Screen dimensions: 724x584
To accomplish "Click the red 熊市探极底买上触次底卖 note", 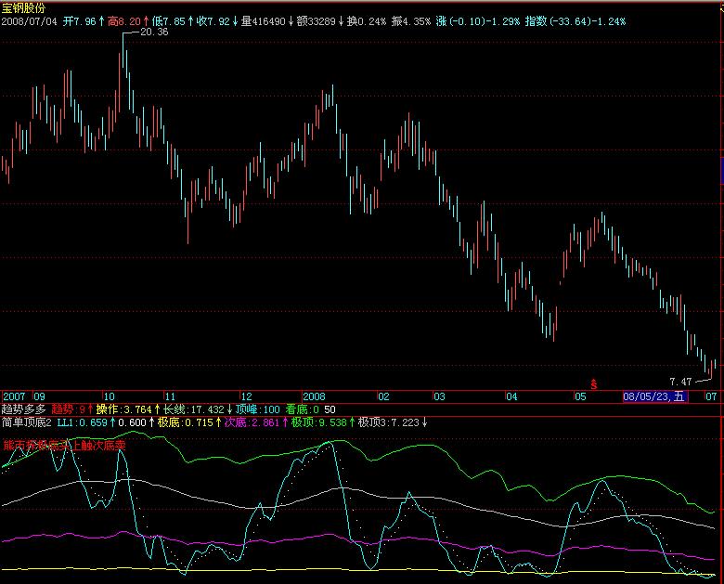I will click(64, 446).
